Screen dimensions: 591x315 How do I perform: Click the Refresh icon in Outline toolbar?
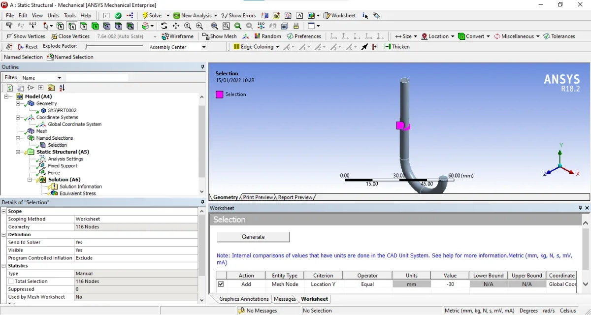click(9, 88)
